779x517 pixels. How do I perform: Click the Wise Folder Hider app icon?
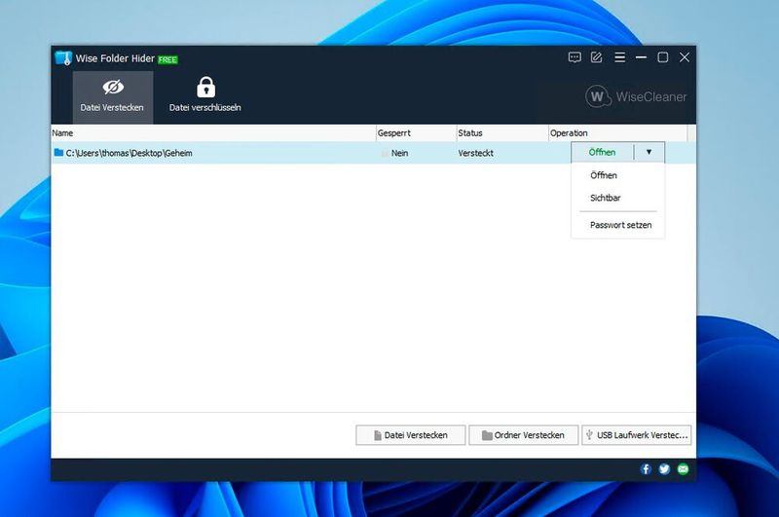point(63,58)
